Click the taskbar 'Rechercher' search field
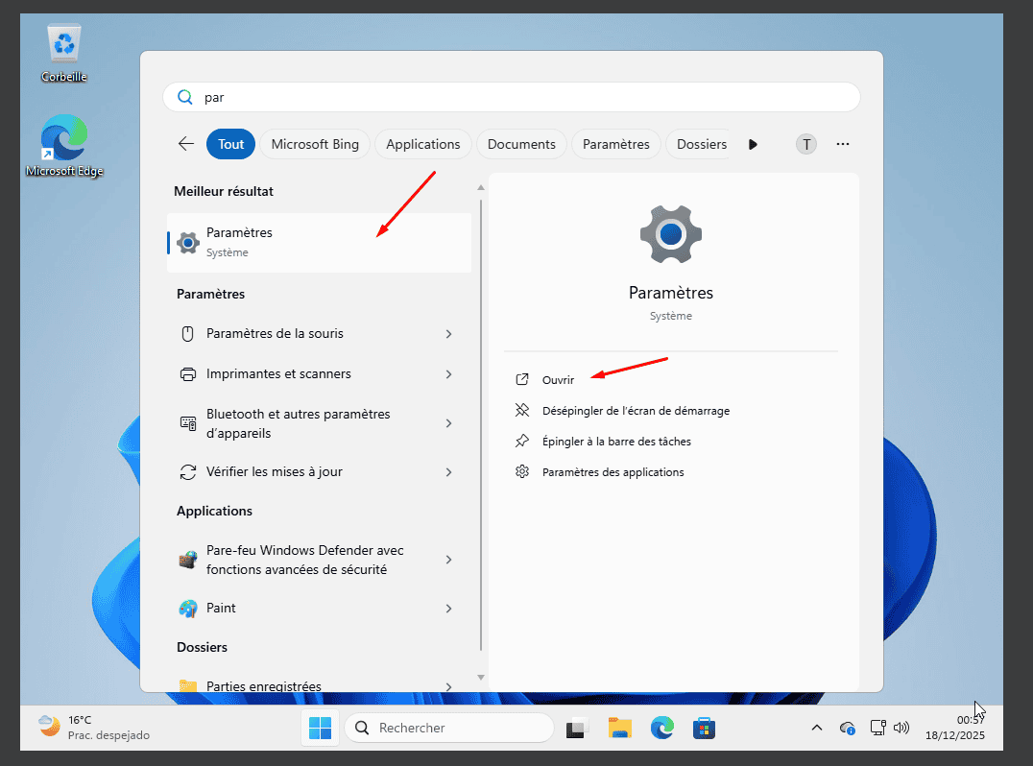 click(x=448, y=728)
